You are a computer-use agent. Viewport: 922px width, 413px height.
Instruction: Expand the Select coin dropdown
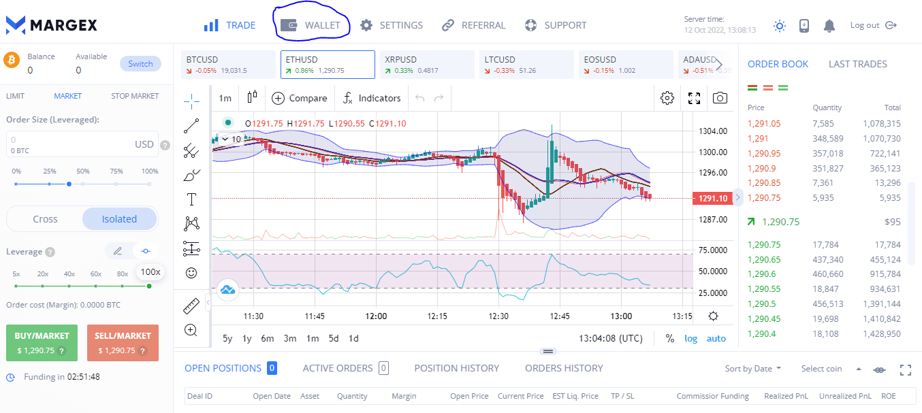[831, 369]
